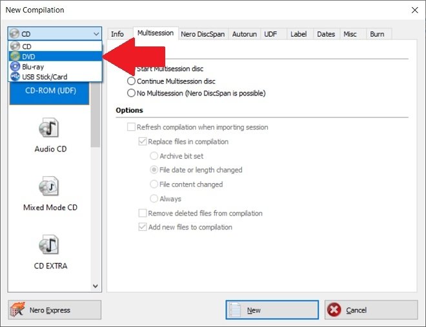Open the Label tab
This screenshot has height=327, width=426.
299,34
